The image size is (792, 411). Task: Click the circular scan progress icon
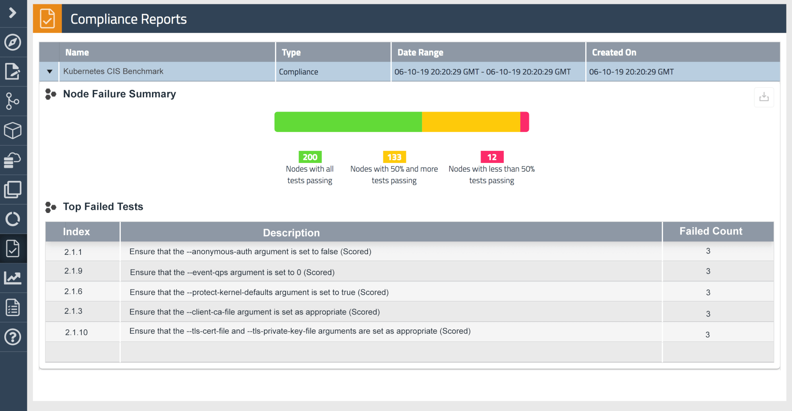(13, 219)
